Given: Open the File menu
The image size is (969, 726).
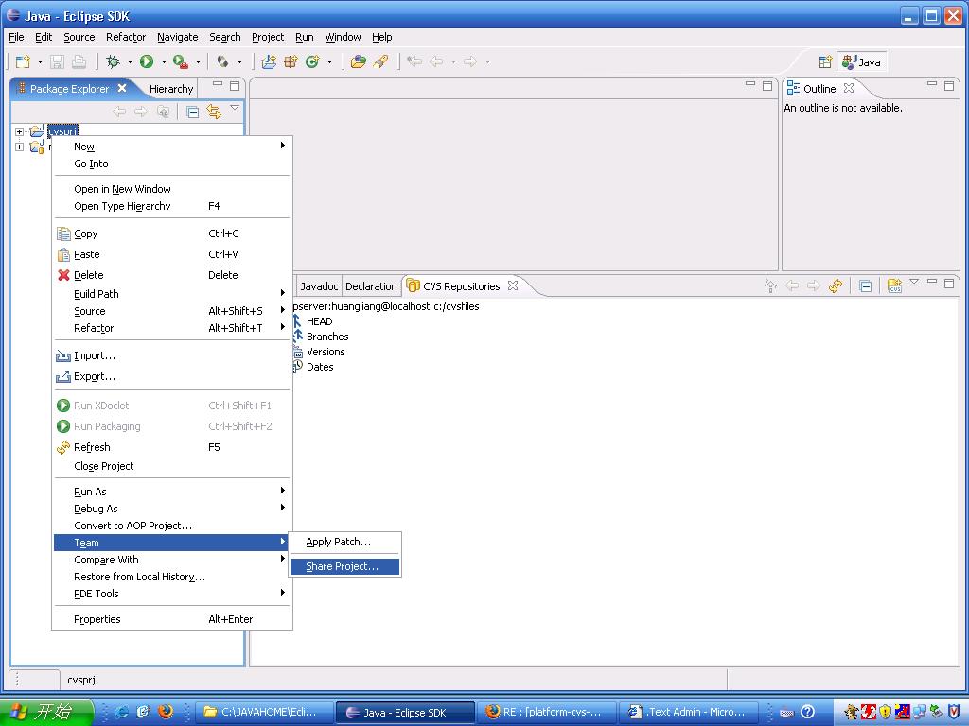Looking at the screenshot, I should click(17, 37).
